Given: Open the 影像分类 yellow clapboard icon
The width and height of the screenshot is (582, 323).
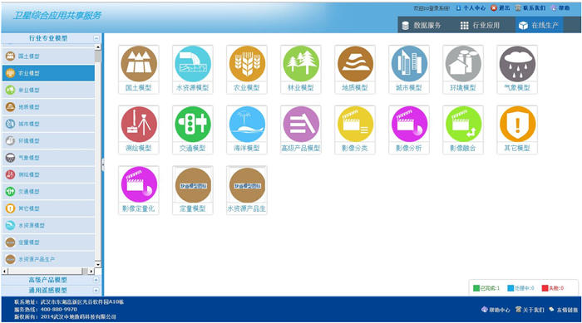Looking at the screenshot, I should pos(355,130).
